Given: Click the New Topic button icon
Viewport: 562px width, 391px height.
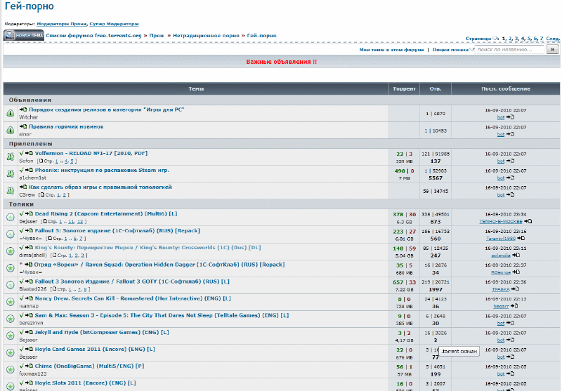Looking at the screenshot, I should pyautogui.click(x=23, y=35).
